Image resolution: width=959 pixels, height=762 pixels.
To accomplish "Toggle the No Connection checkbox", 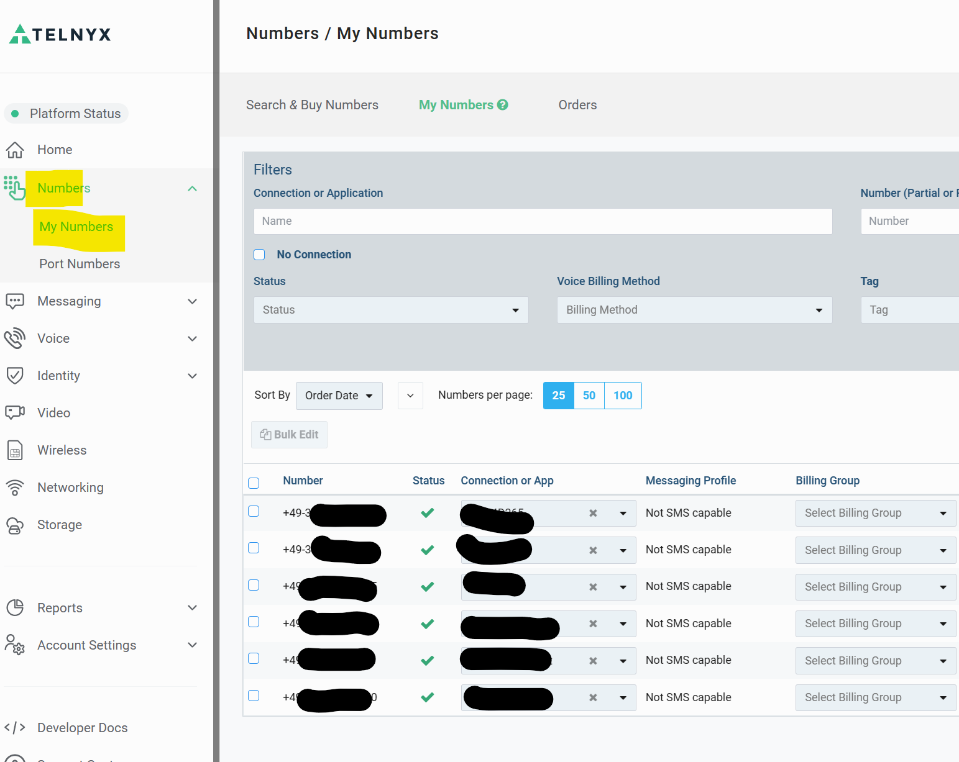I will point(259,255).
